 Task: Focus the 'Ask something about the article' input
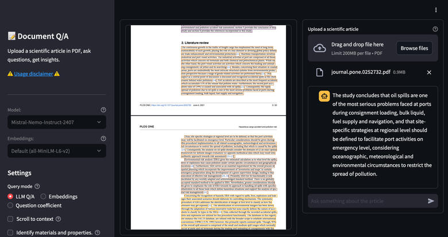coord(365,201)
